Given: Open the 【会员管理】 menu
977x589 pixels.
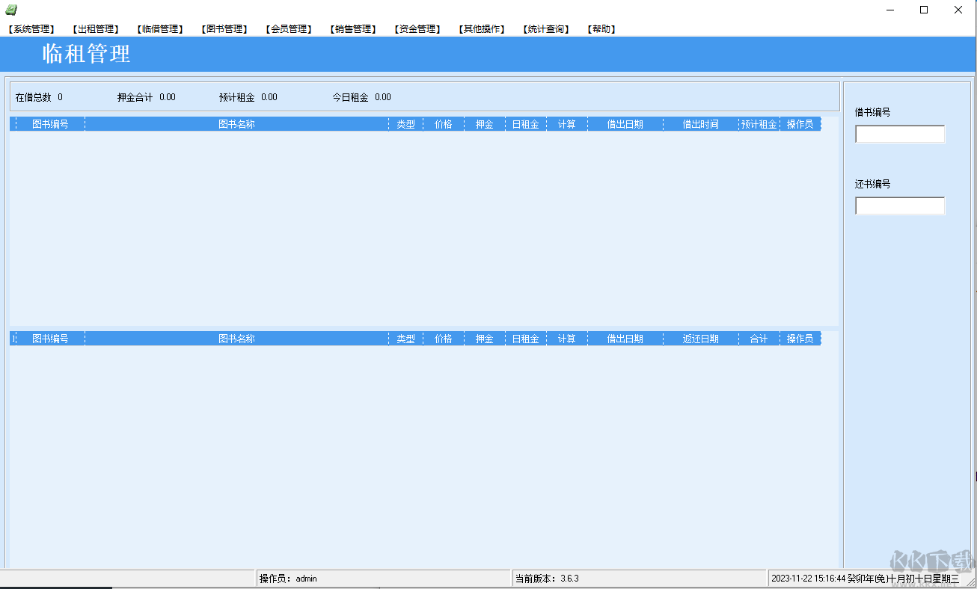Looking at the screenshot, I should click(289, 29).
